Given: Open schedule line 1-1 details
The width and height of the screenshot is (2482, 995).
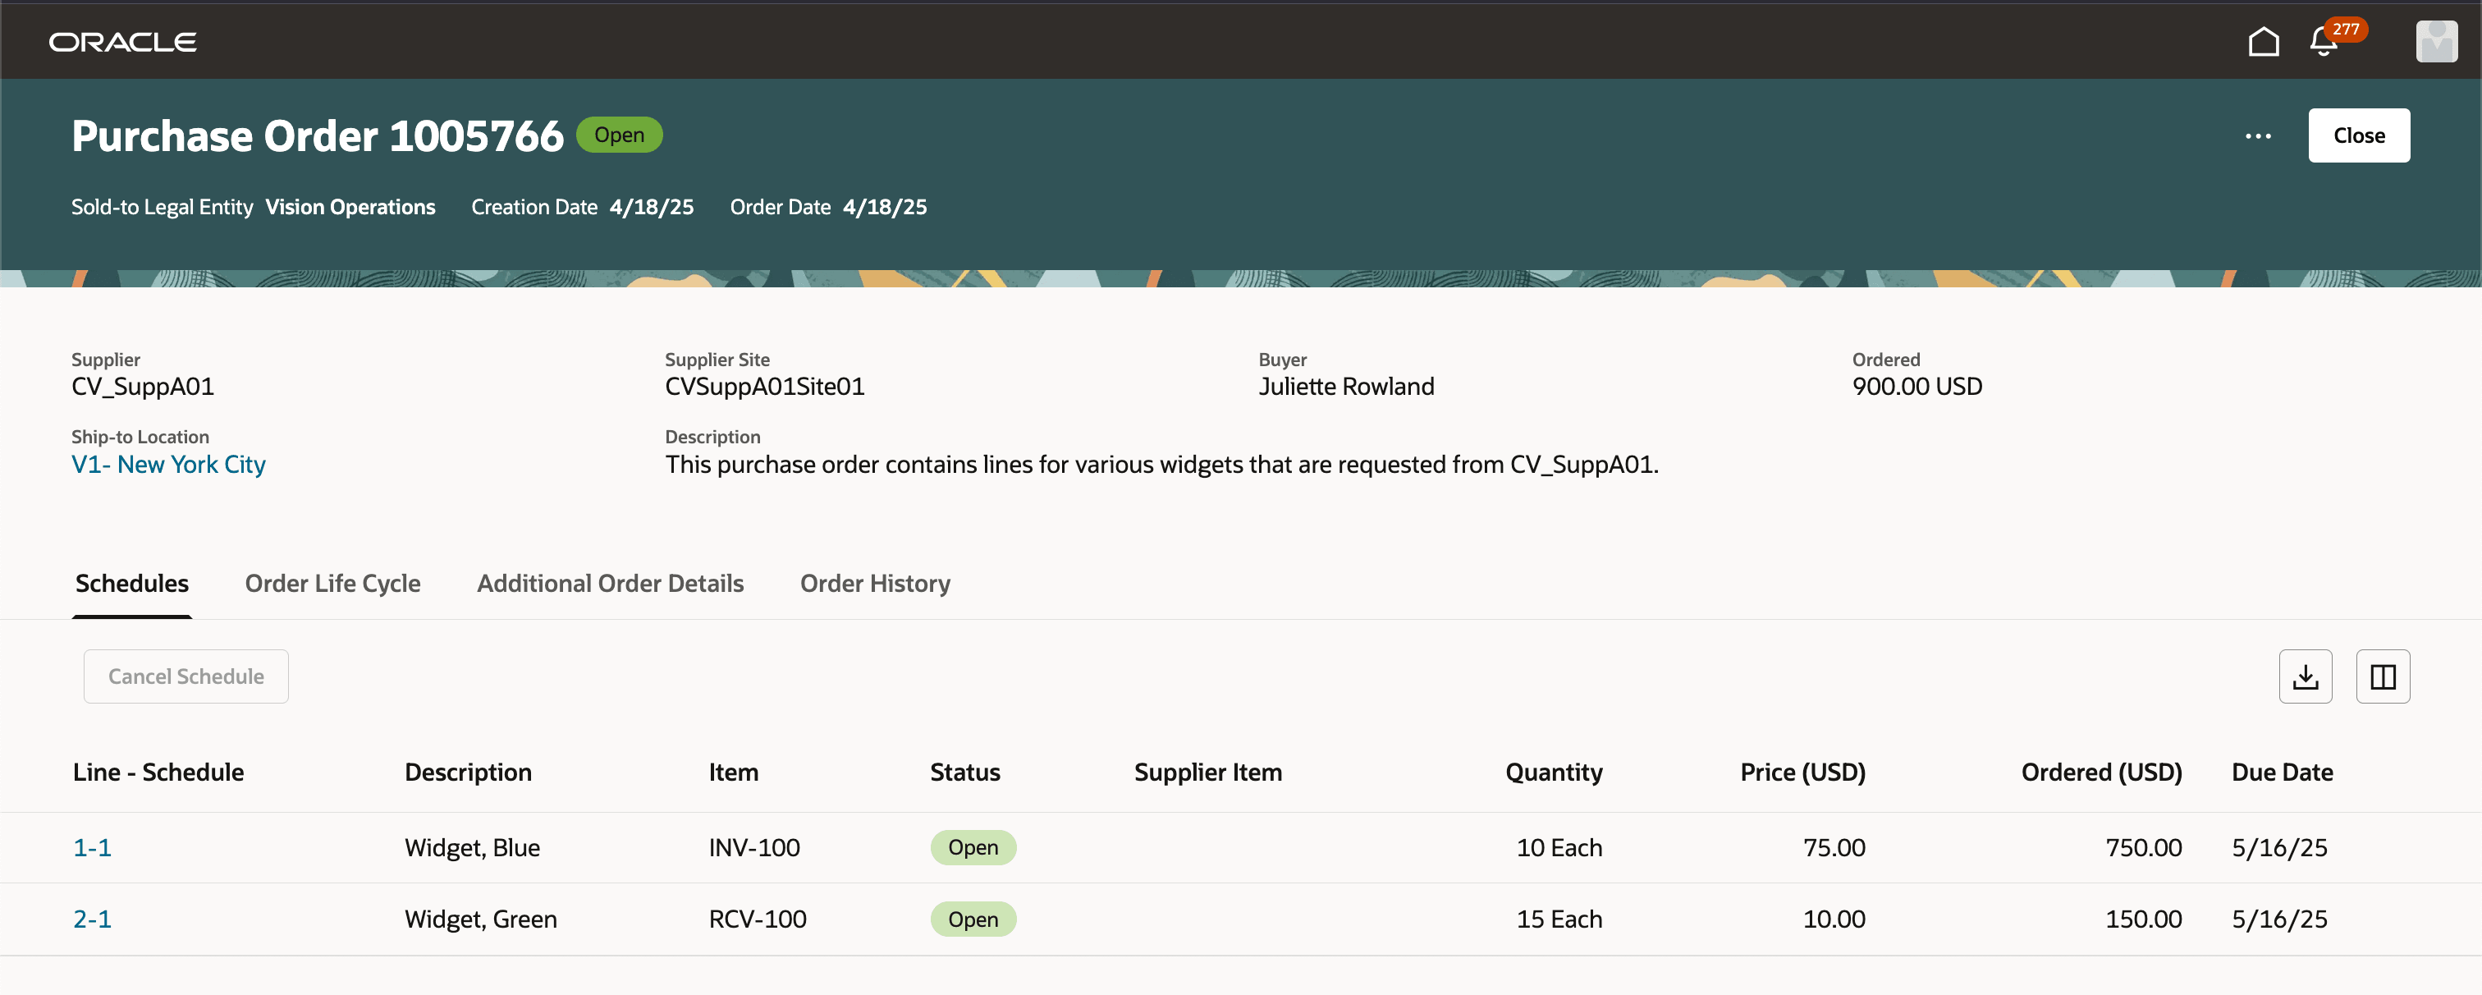Looking at the screenshot, I should point(92,846).
